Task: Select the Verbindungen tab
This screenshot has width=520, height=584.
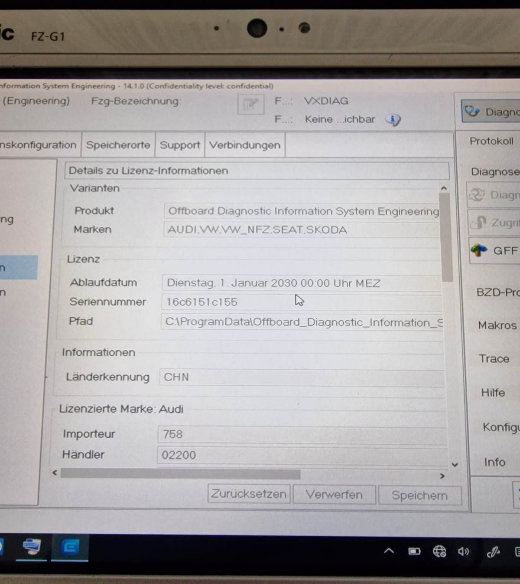Action: [245, 145]
